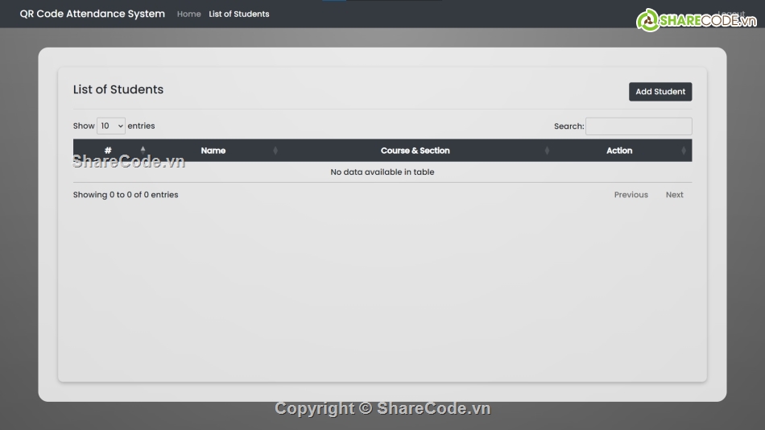This screenshot has width=765, height=430.
Task: Click 'No data available in table' text
Action: 382,172
